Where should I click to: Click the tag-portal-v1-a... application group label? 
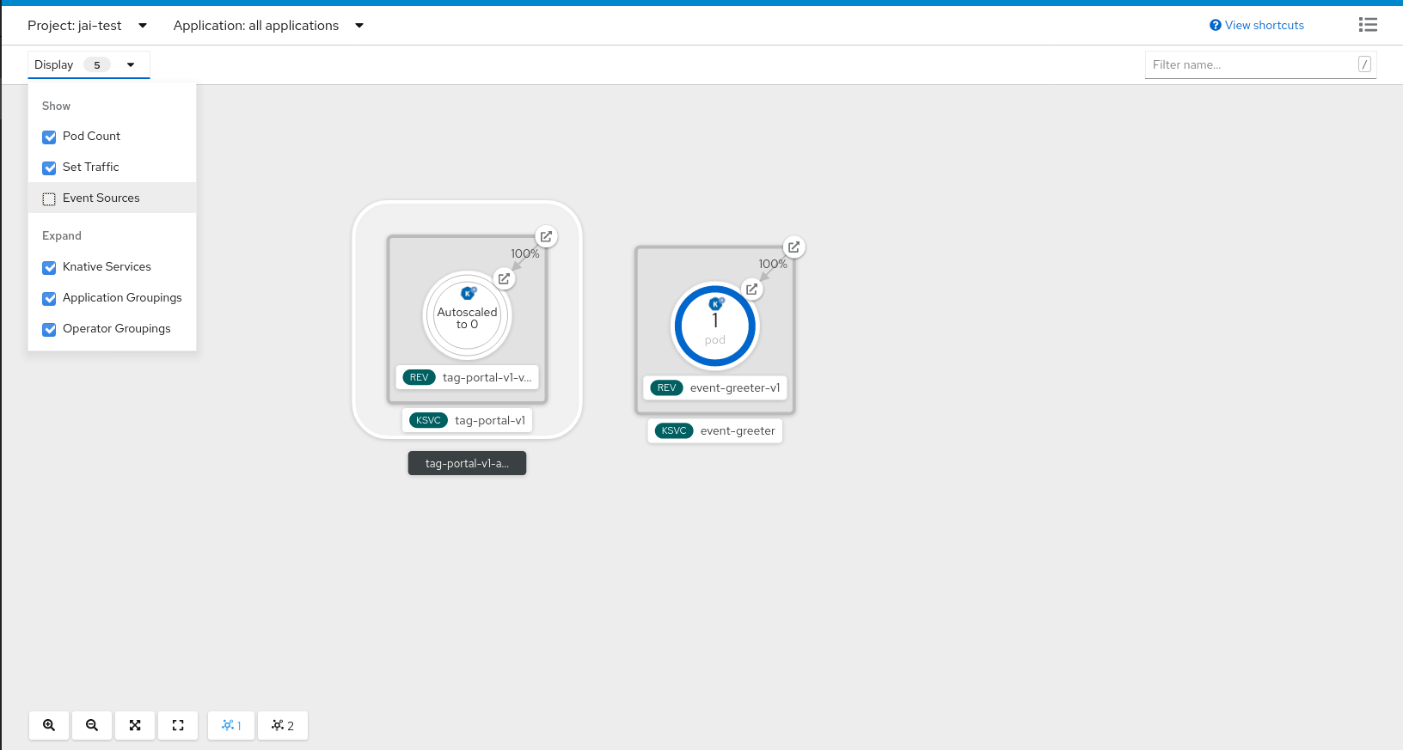point(467,463)
